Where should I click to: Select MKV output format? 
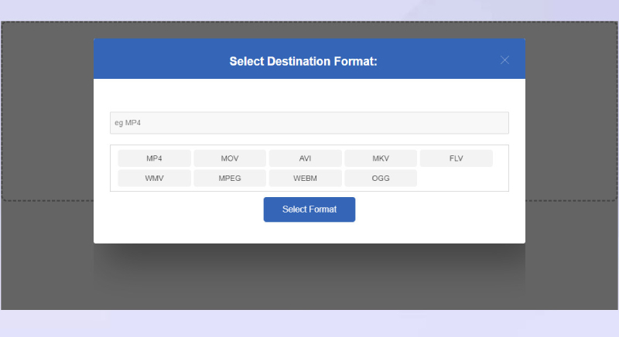coord(381,158)
